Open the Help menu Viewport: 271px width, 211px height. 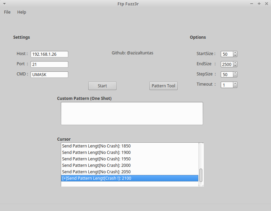coord(22,12)
